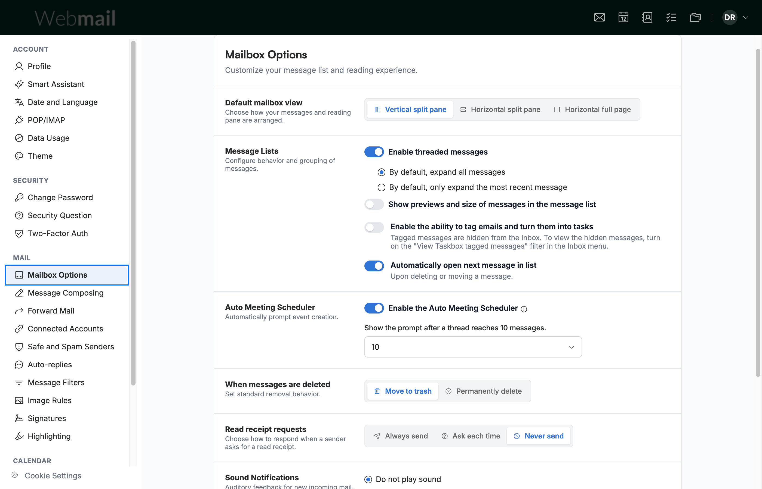The width and height of the screenshot is (762, 489).
Task: Click the Connected Accounts link icon
Action: click(19, 329)
